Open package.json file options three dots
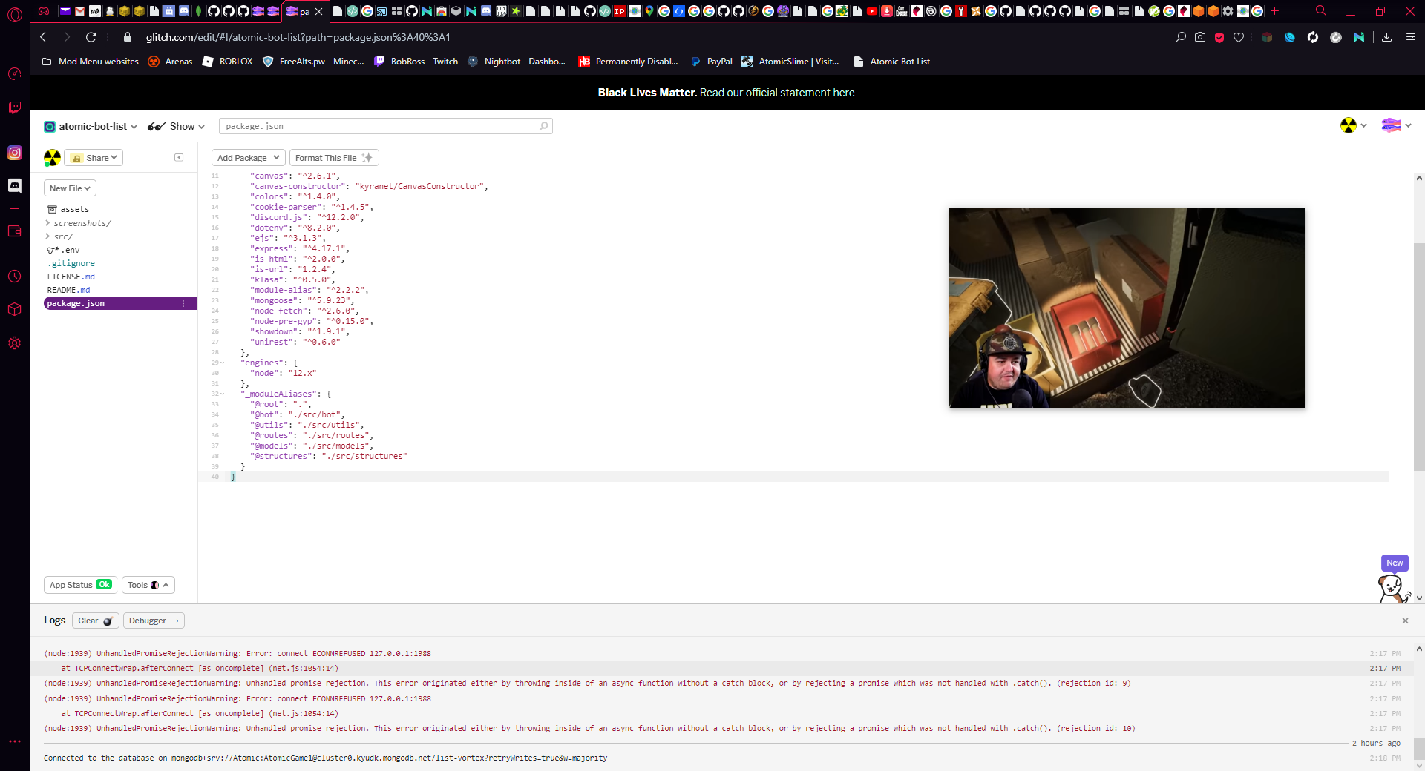1425x771 pixels. click(183, 303)
